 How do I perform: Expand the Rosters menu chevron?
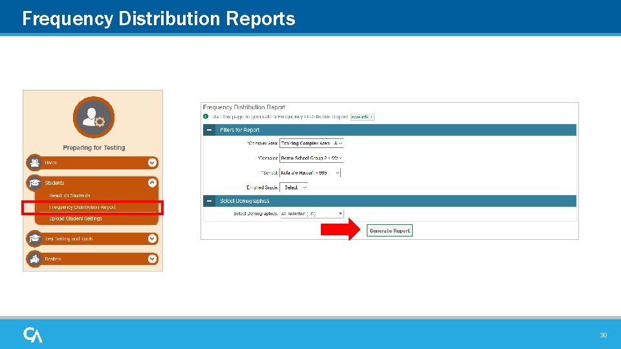point(152,259)
